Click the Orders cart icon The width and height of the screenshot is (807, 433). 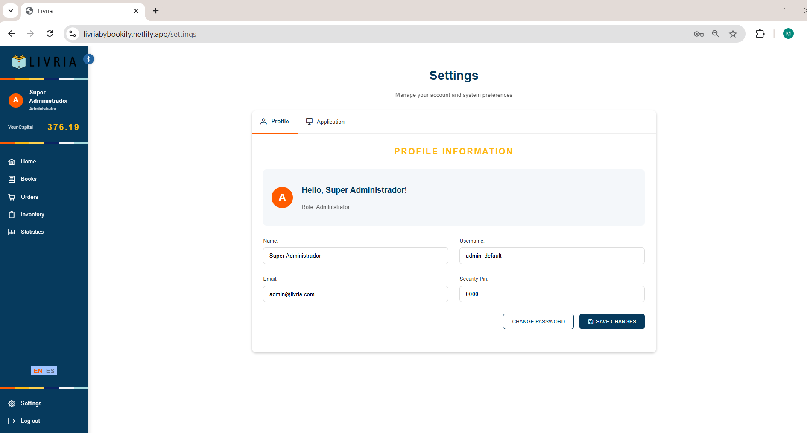pos(12,197)
